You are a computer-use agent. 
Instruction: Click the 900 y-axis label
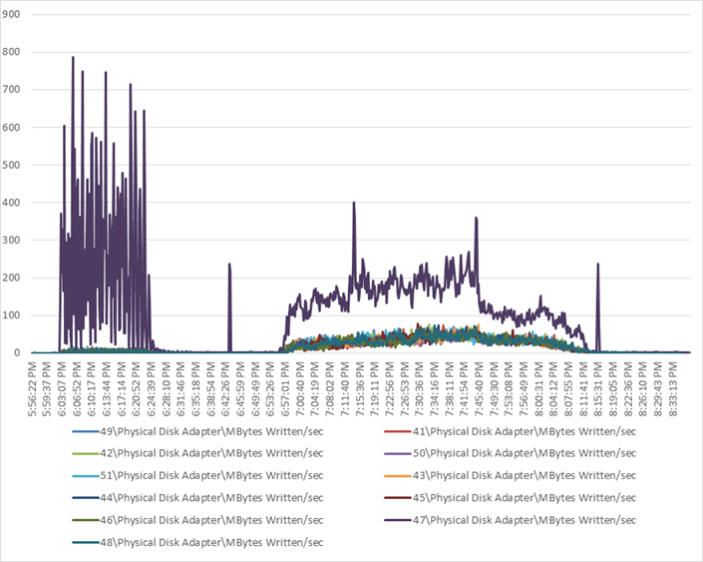pyautogui.click(x=11, y=14)
